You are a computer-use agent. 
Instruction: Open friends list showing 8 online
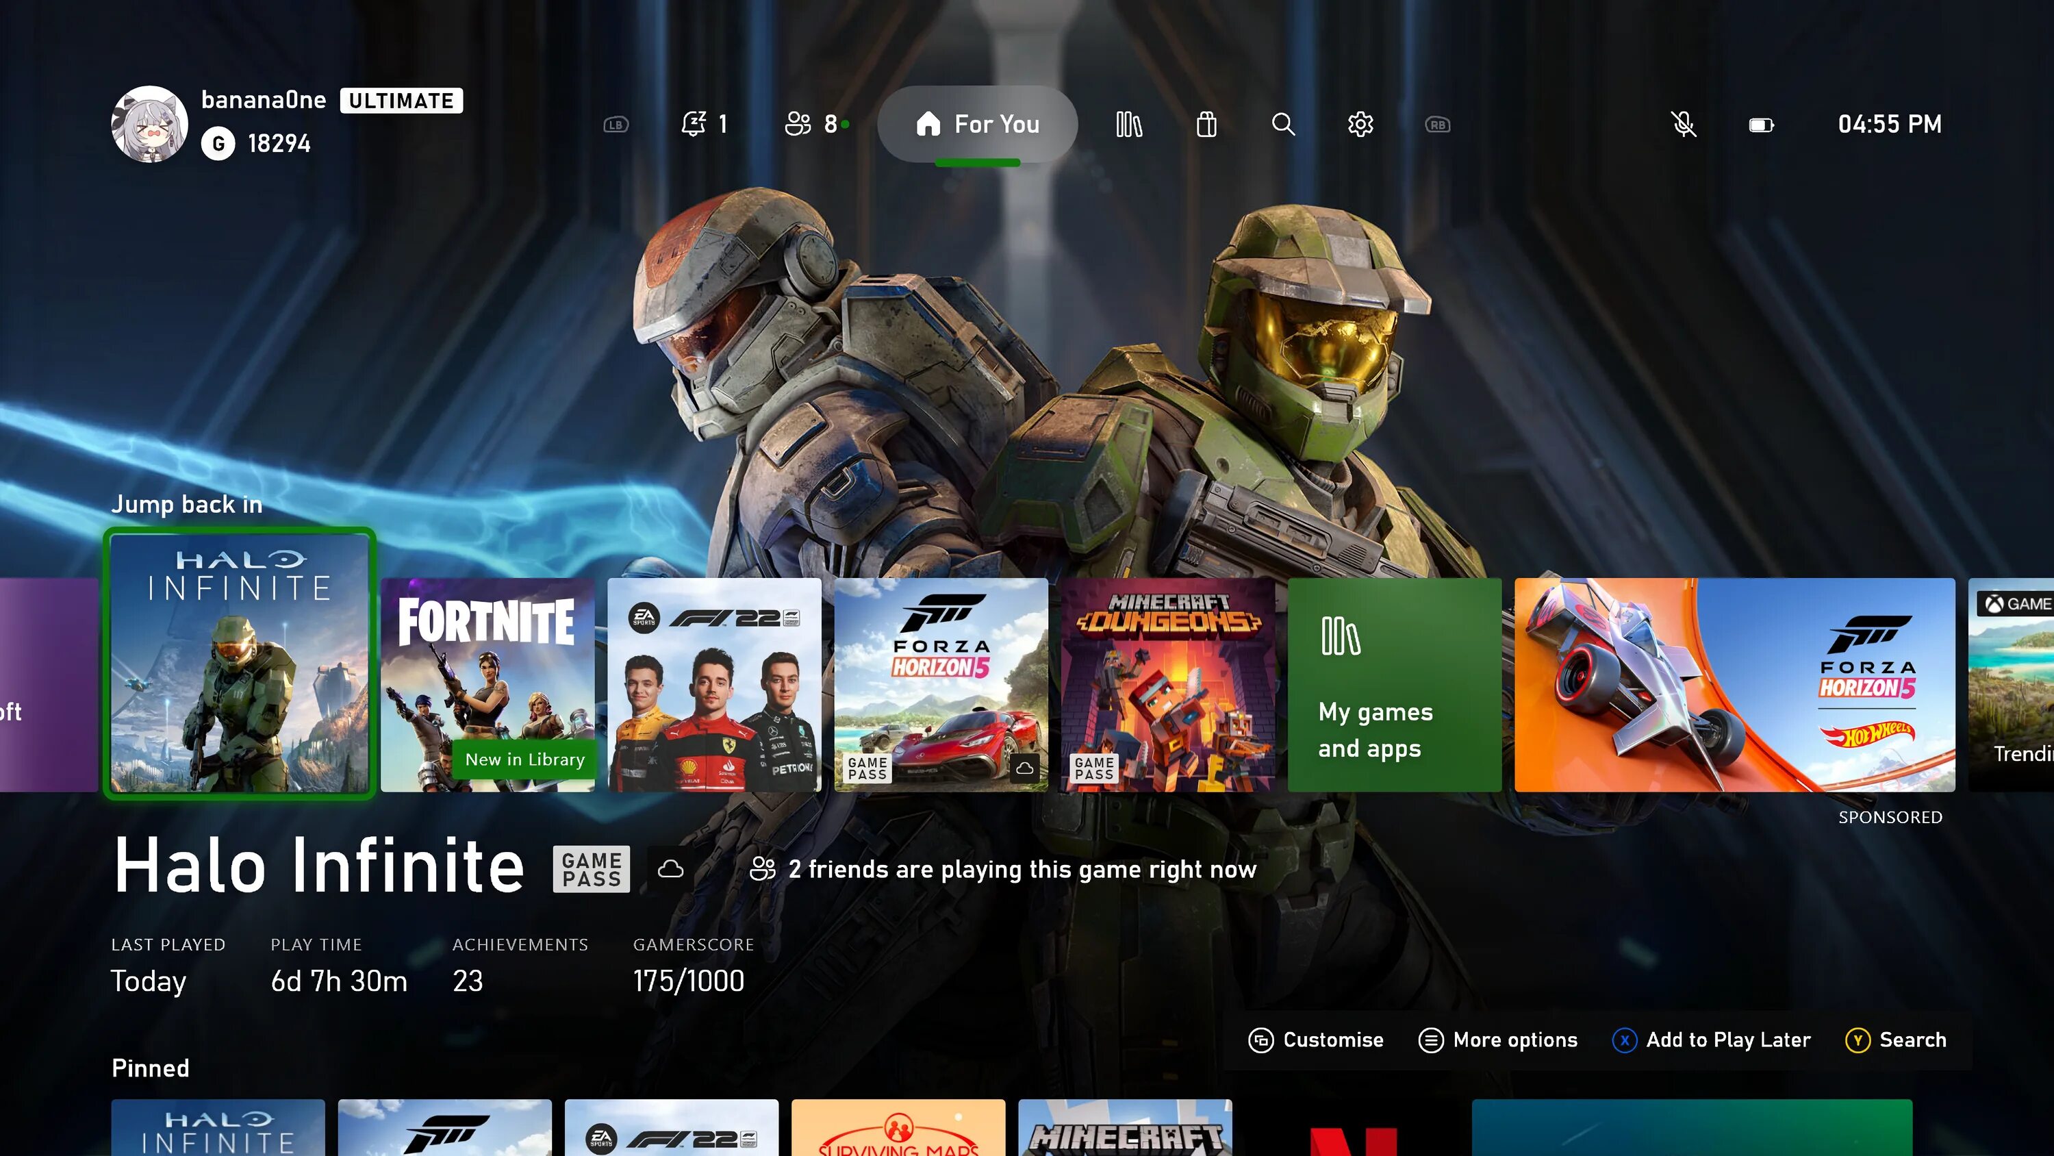[814, 124]
